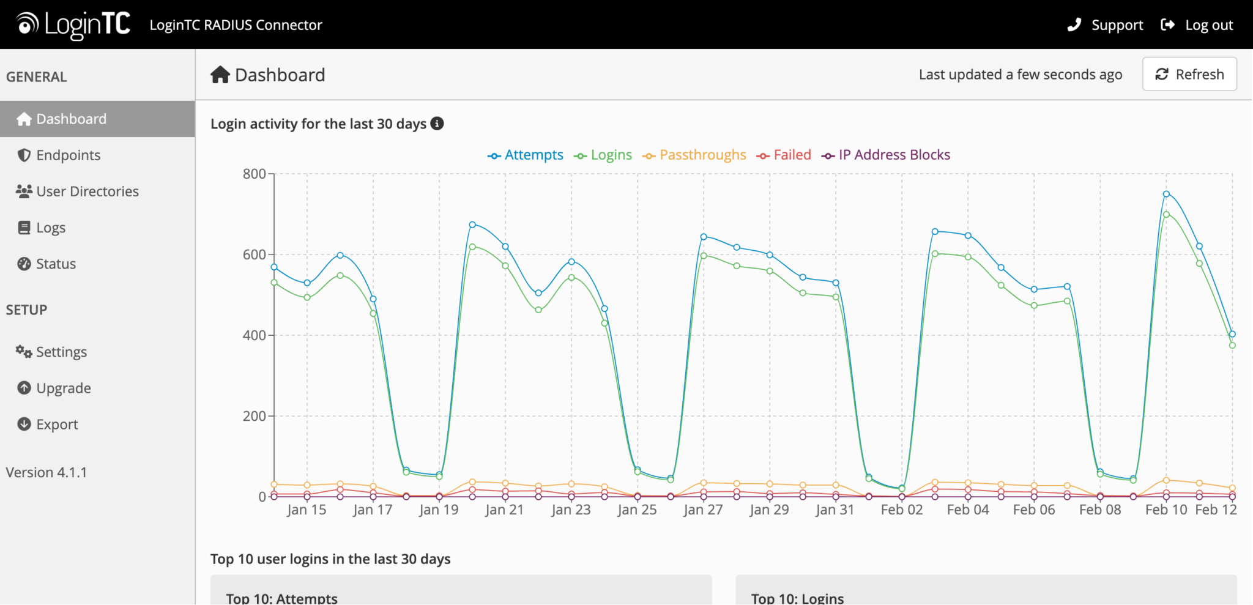
Task: Select the shield icon for Endpoints
Action: pos(23,155)
